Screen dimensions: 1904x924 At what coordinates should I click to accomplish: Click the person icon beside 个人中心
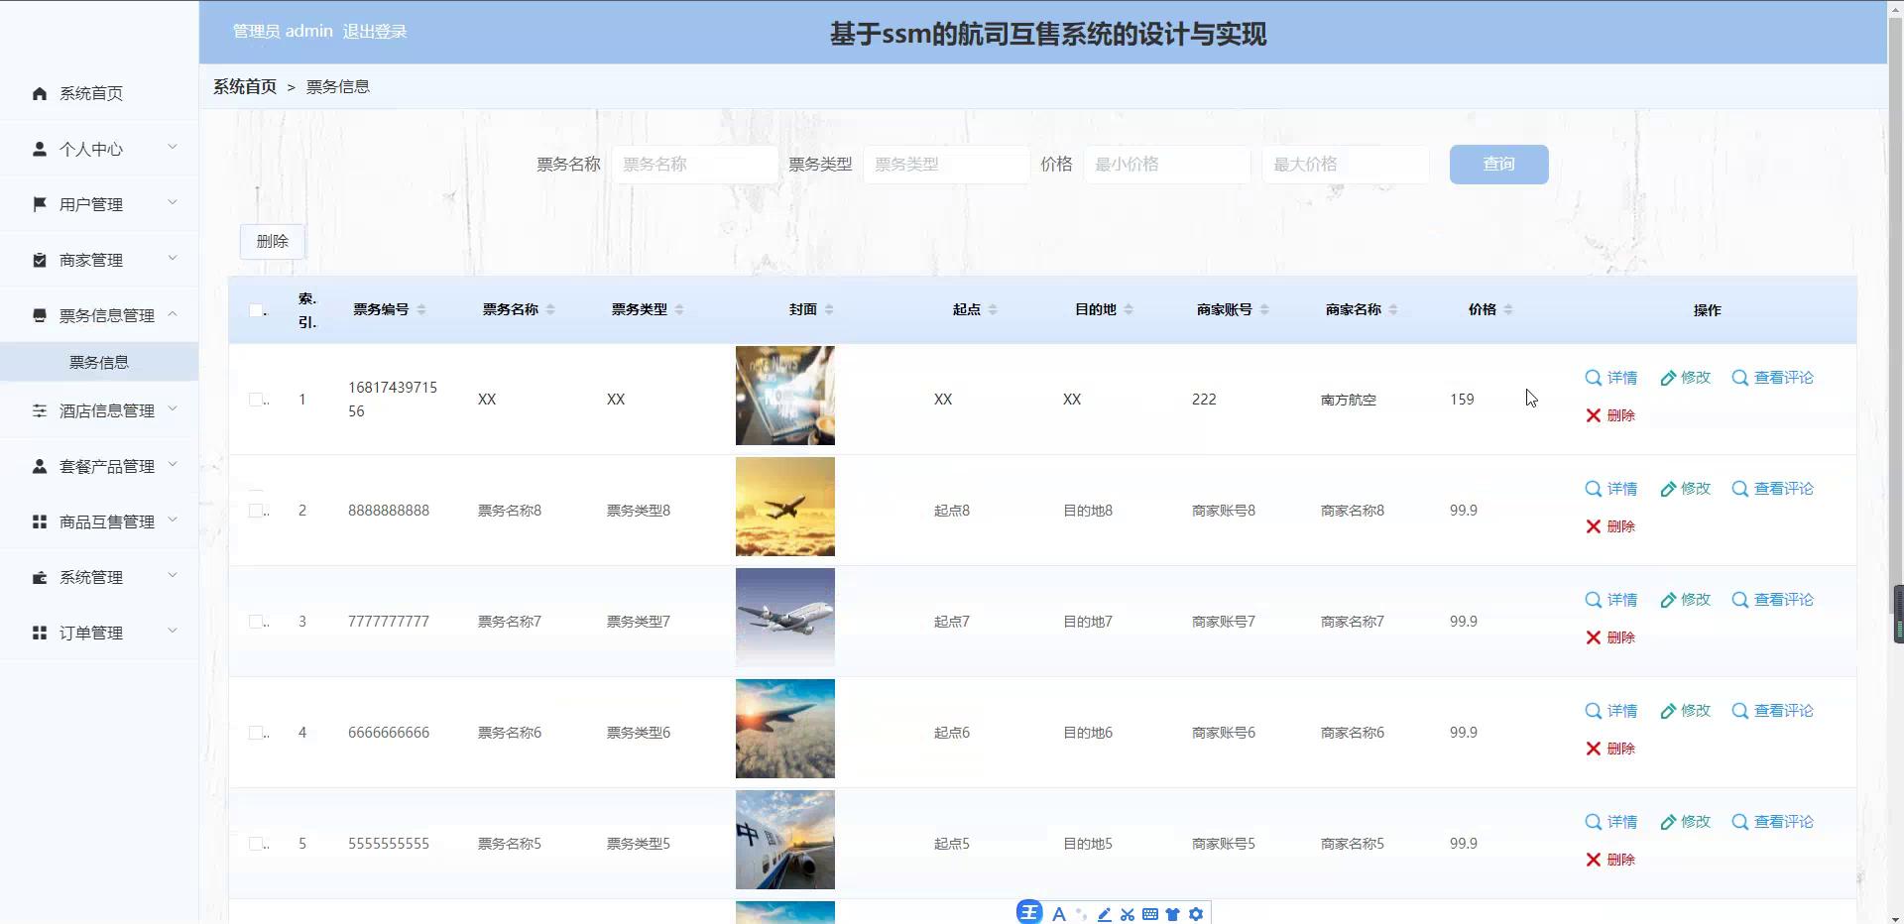point(40,149)
